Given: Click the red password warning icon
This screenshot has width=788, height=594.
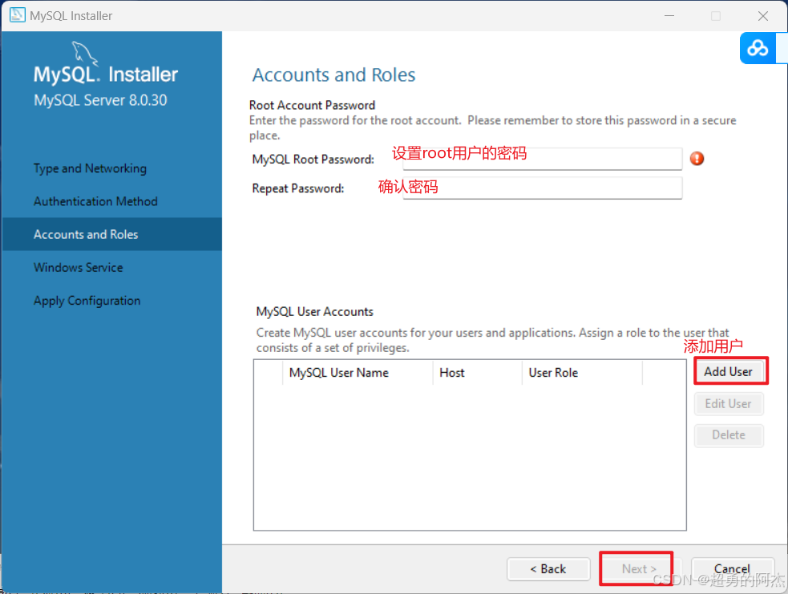Looking at the screenshot, I should point(697,159).
